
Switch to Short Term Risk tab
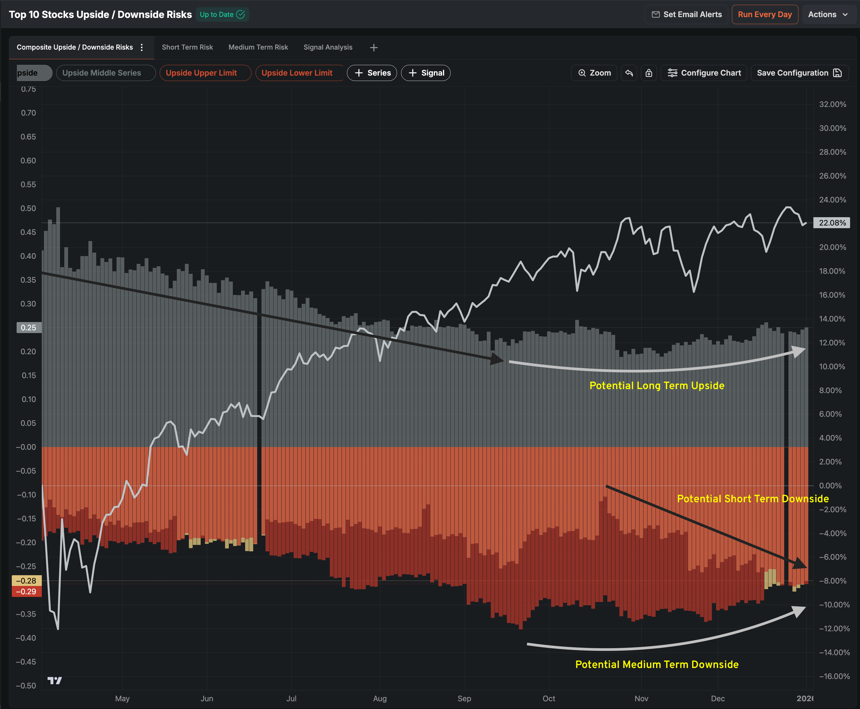pos(187,48)
